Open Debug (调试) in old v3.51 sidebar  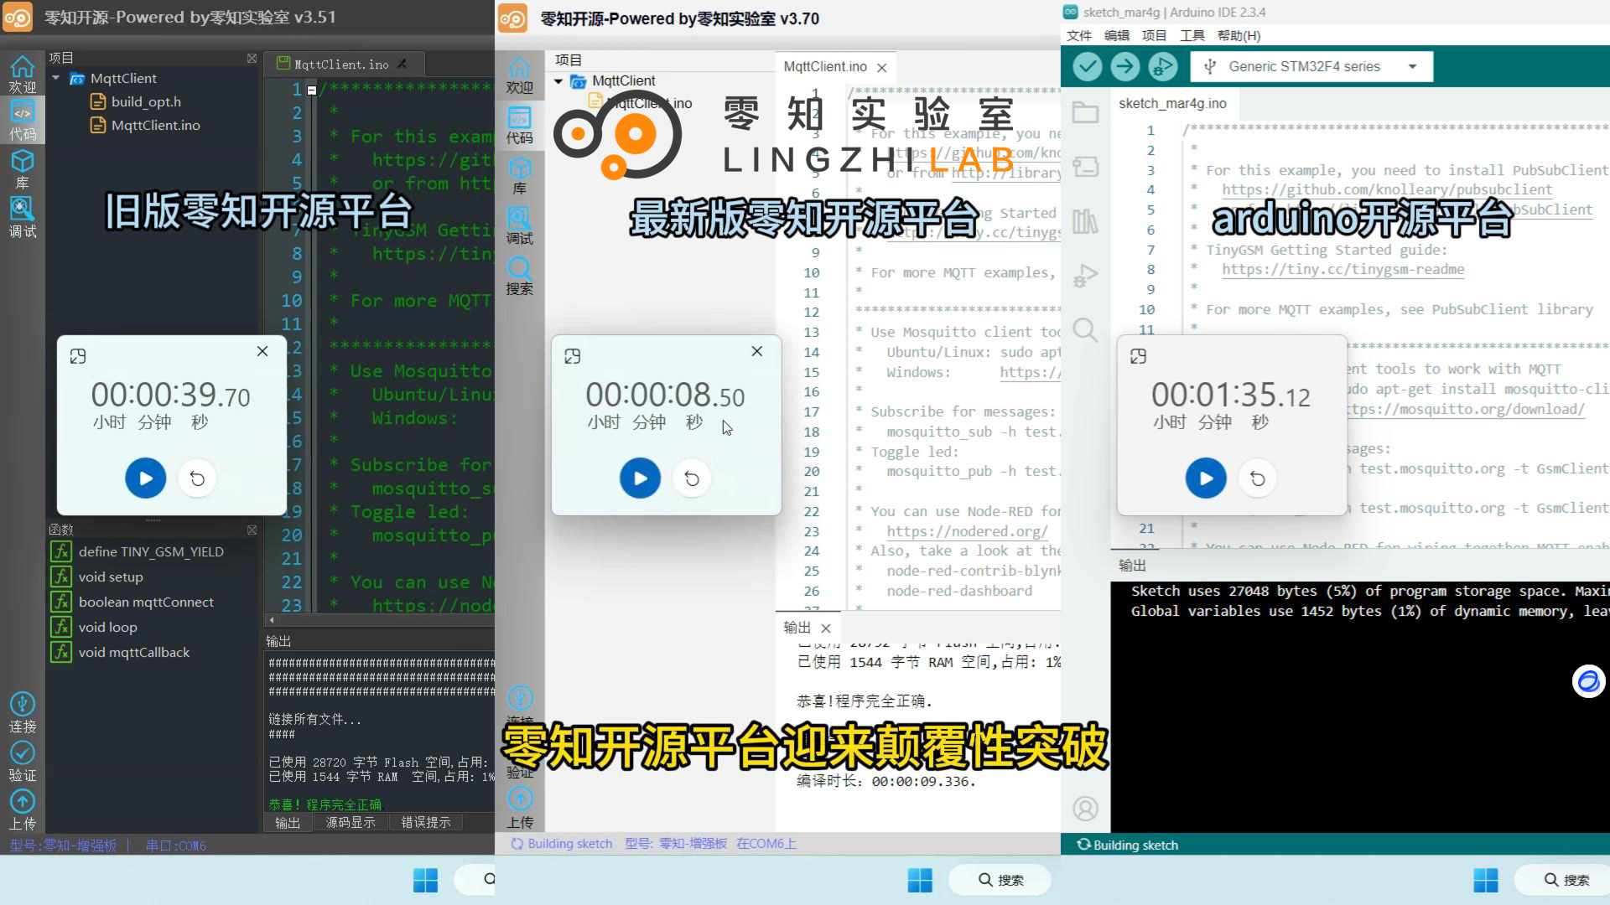click(x=23, y=217)
